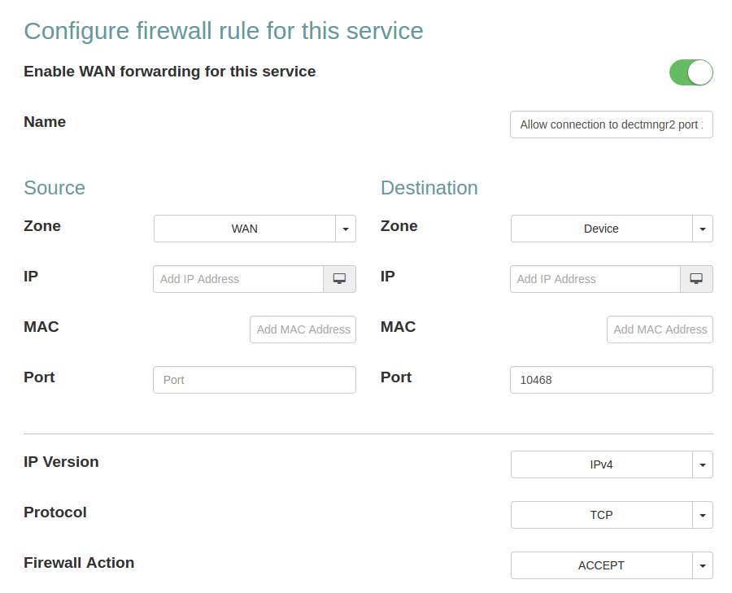Expand the Protocol dropdown arrow
Viewport: 732px width, 593px height.
(x=703, y=516)
